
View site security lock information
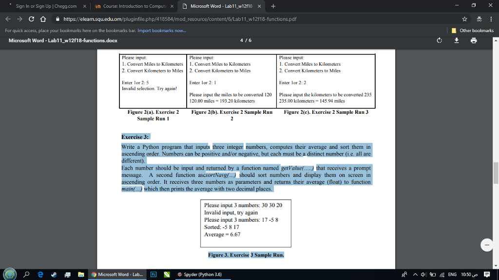click(58, 19)
